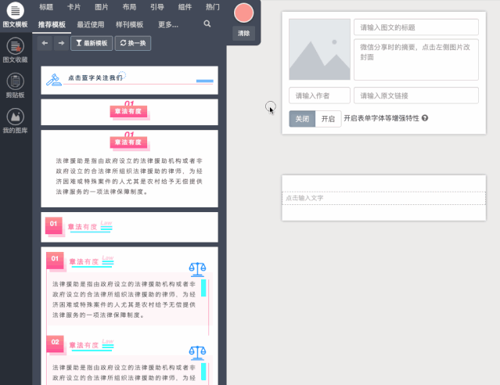
Task: Select the 关闭 toggle option
Action: click(x=302, y=119)
